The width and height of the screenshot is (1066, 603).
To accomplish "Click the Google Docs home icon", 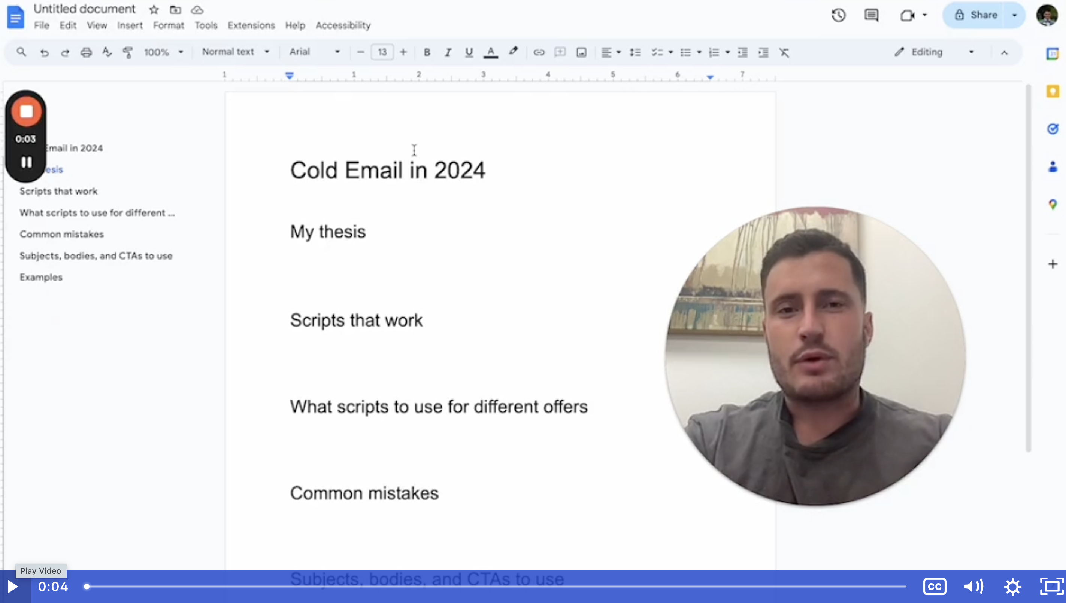I will (x=16, y=17).
